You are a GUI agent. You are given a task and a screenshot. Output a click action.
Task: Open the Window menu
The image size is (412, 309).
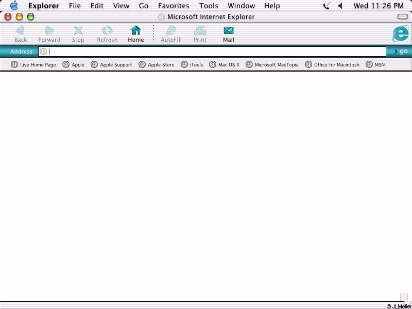241,6
